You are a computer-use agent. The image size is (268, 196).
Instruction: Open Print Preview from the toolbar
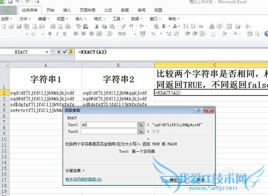(x=60, y=26)
